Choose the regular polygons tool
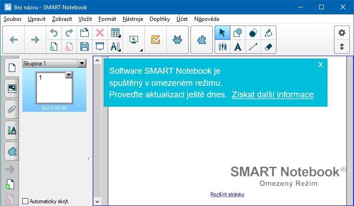 (253, 33)
